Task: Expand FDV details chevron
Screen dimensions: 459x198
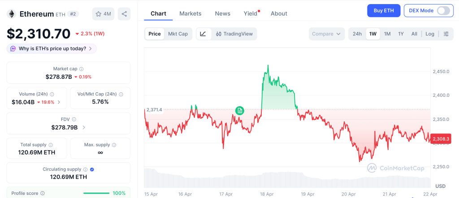Action: (x=84, y=128)
